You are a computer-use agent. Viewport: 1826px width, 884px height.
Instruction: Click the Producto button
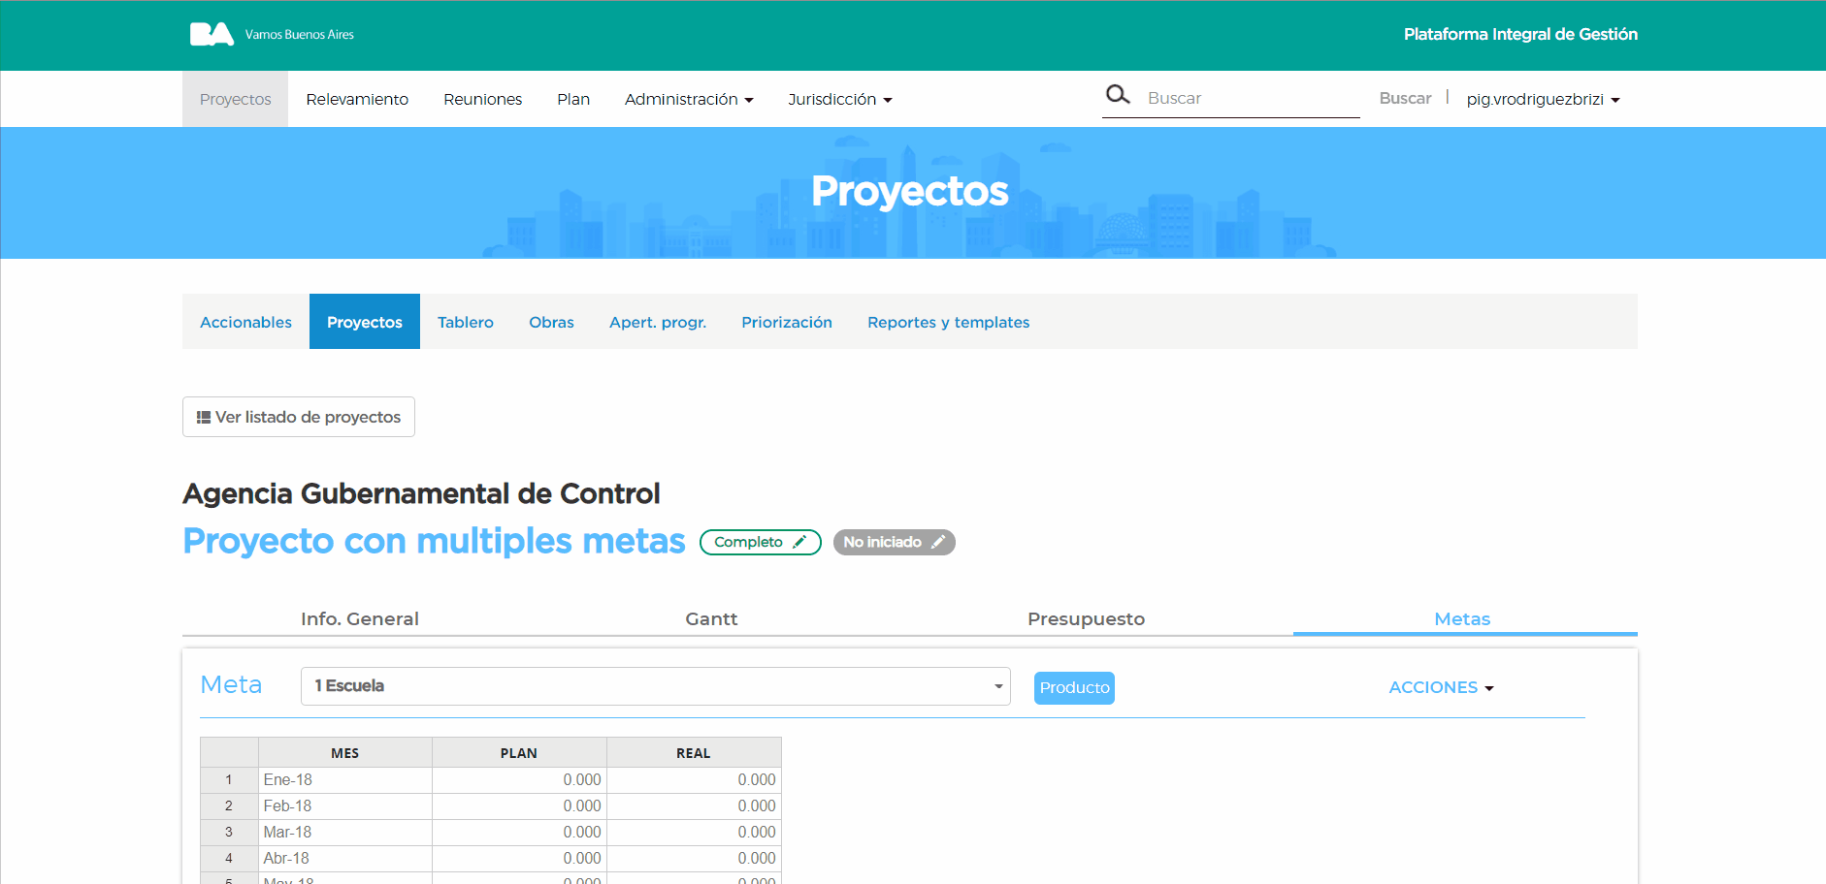pyautogui.click(x=1074, y=687)
